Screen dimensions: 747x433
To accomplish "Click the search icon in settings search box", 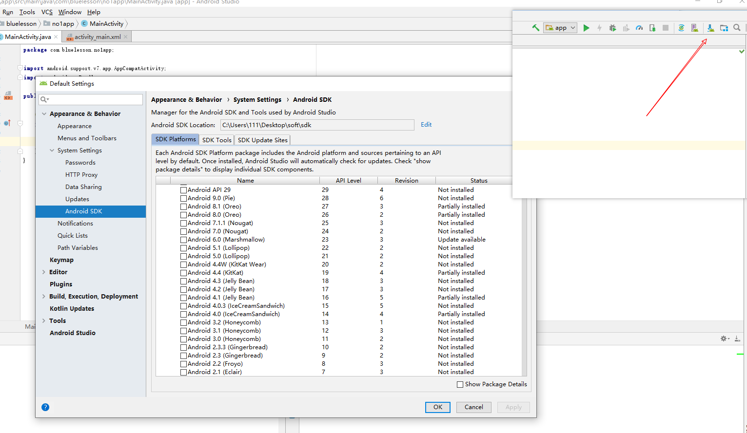I will coord(45,99).
